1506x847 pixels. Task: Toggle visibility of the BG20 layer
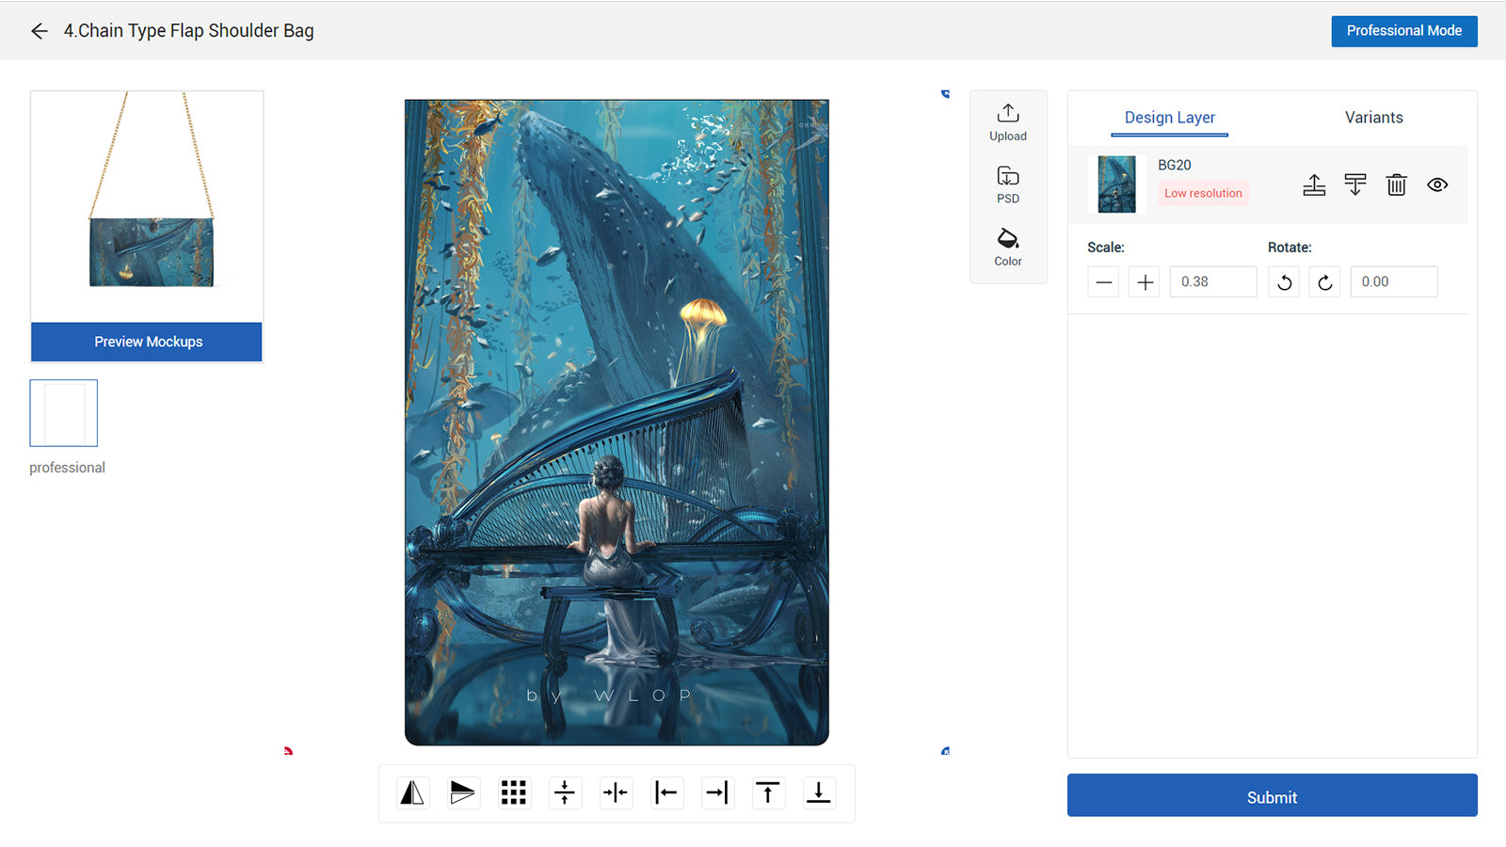[1437, 184]
